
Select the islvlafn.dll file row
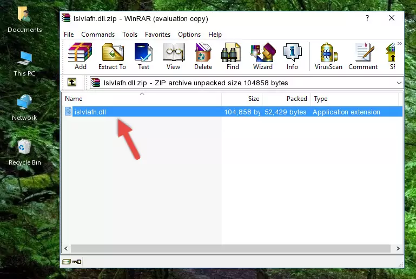pos(233,112)
